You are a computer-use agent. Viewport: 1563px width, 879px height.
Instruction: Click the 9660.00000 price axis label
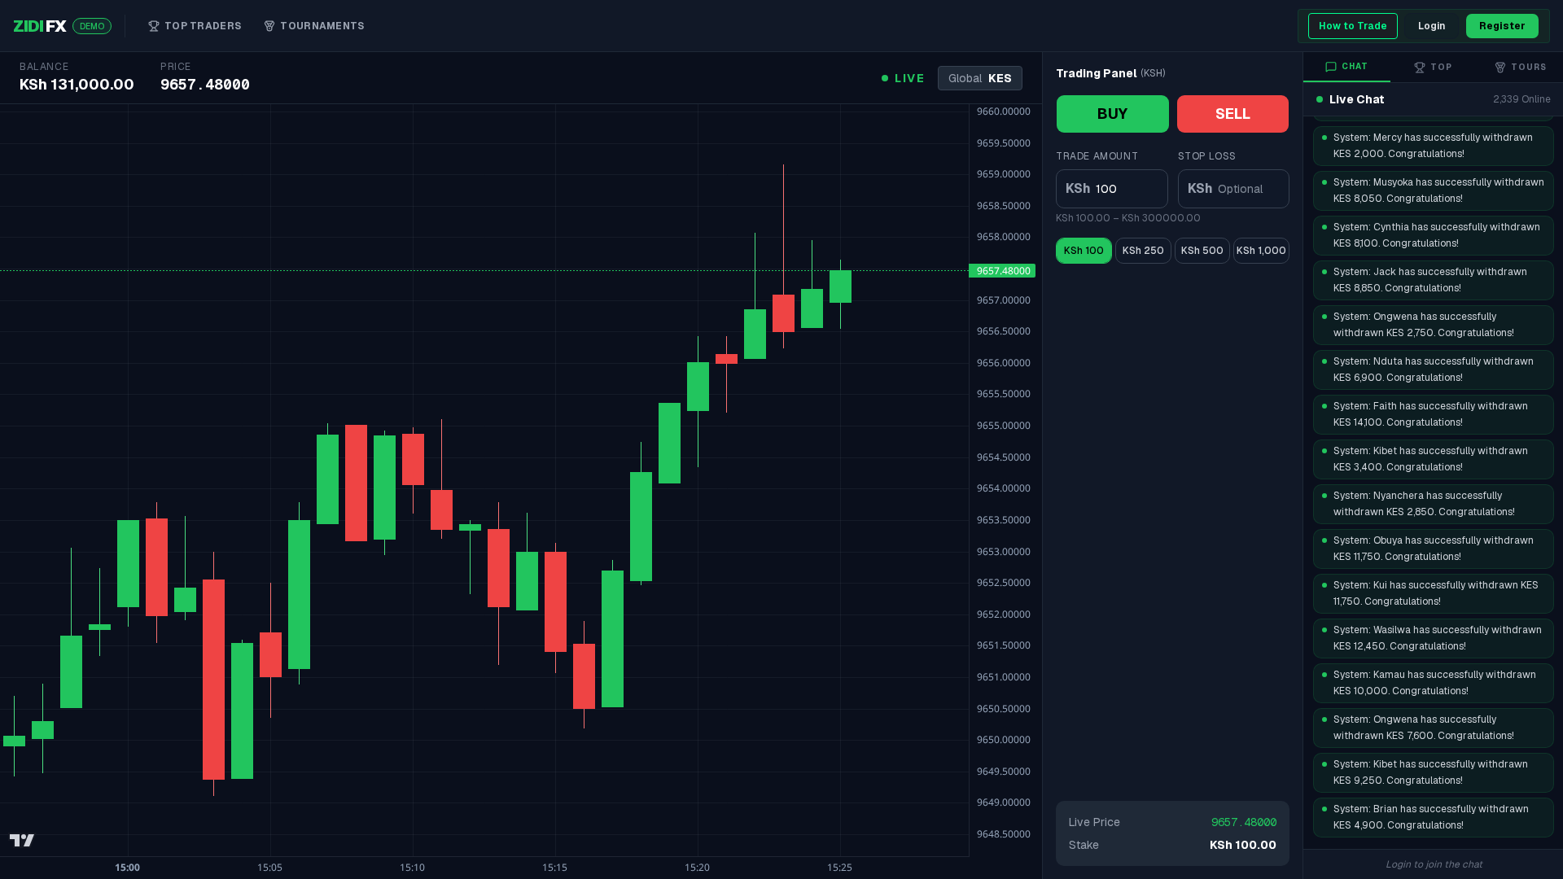1003,112
